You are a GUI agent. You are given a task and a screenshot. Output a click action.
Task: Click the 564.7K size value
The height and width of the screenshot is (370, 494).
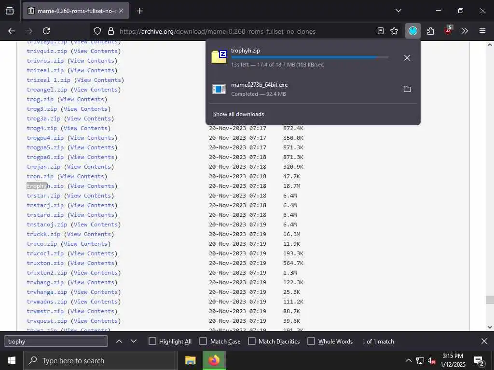pos(293,263)
